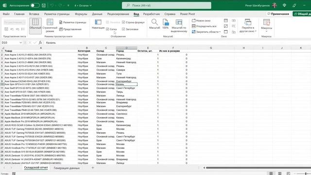Click the Save icon in title bar
Image resolution: width=311 pixels, height=175 pixels.
point(44,5)
